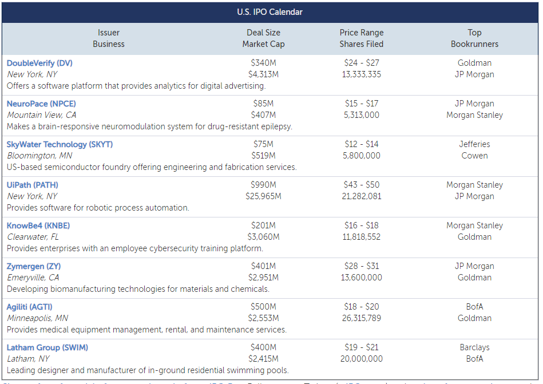Select the $201M deal size value

264,225
